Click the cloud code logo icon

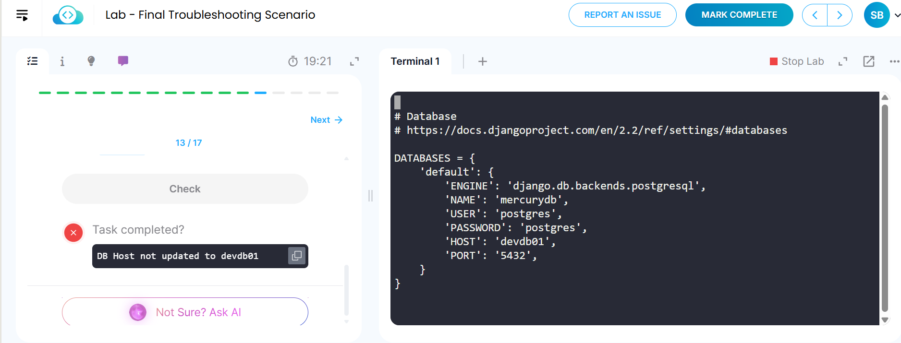(68, 15)
